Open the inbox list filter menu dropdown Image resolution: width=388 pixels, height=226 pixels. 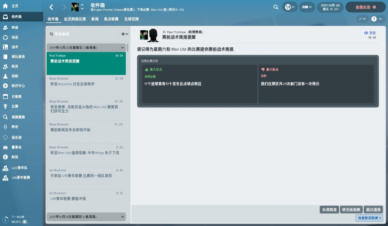click(125, 34)
